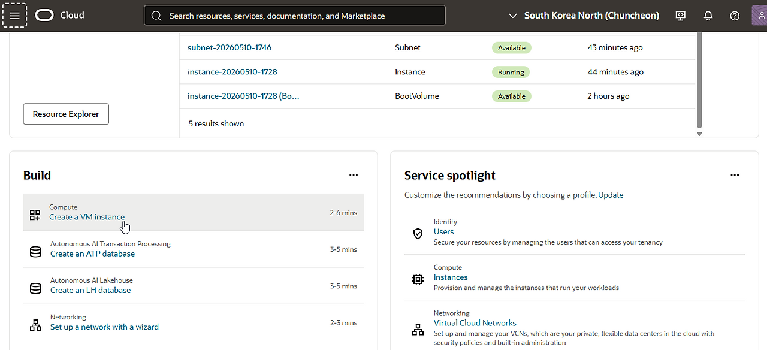Click the '43 minutes ago' cell
Screen dimensions: 767x350
(x=615, y=47)
